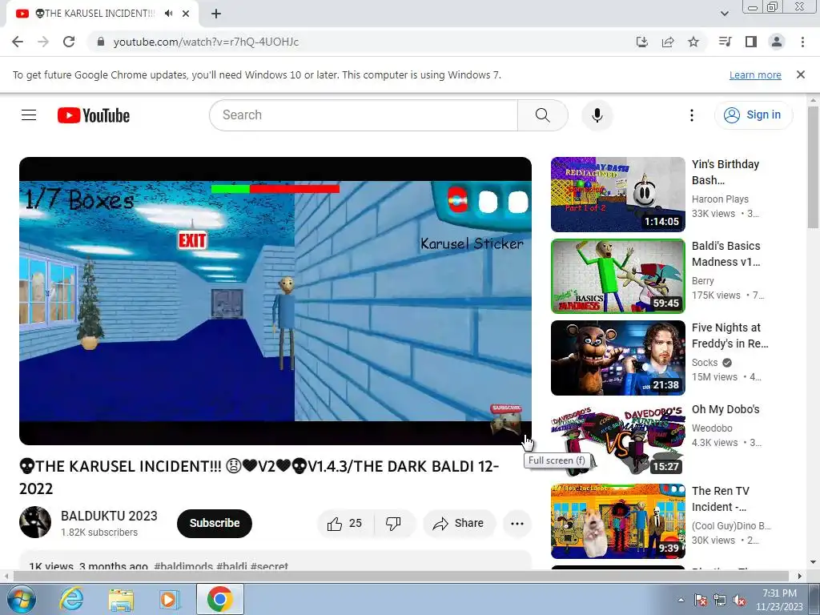This screenshot has width=820, height=615.
Task: Click the Action Center flag icon
Action: (x=700, y=600)
